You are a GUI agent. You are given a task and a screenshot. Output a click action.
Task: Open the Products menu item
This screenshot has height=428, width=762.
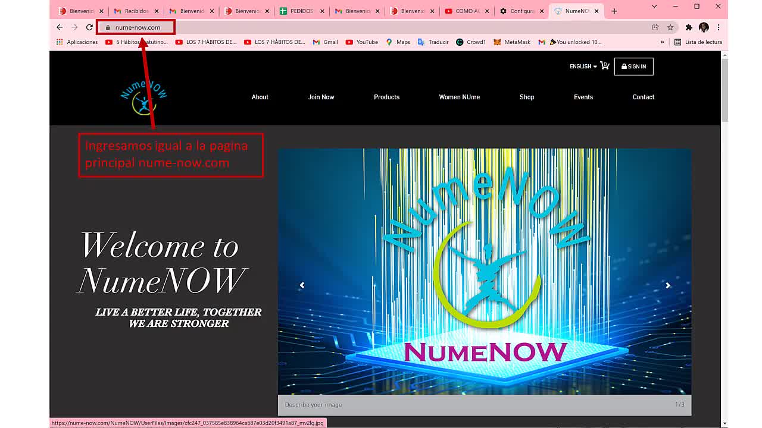[x=387, y=97]
